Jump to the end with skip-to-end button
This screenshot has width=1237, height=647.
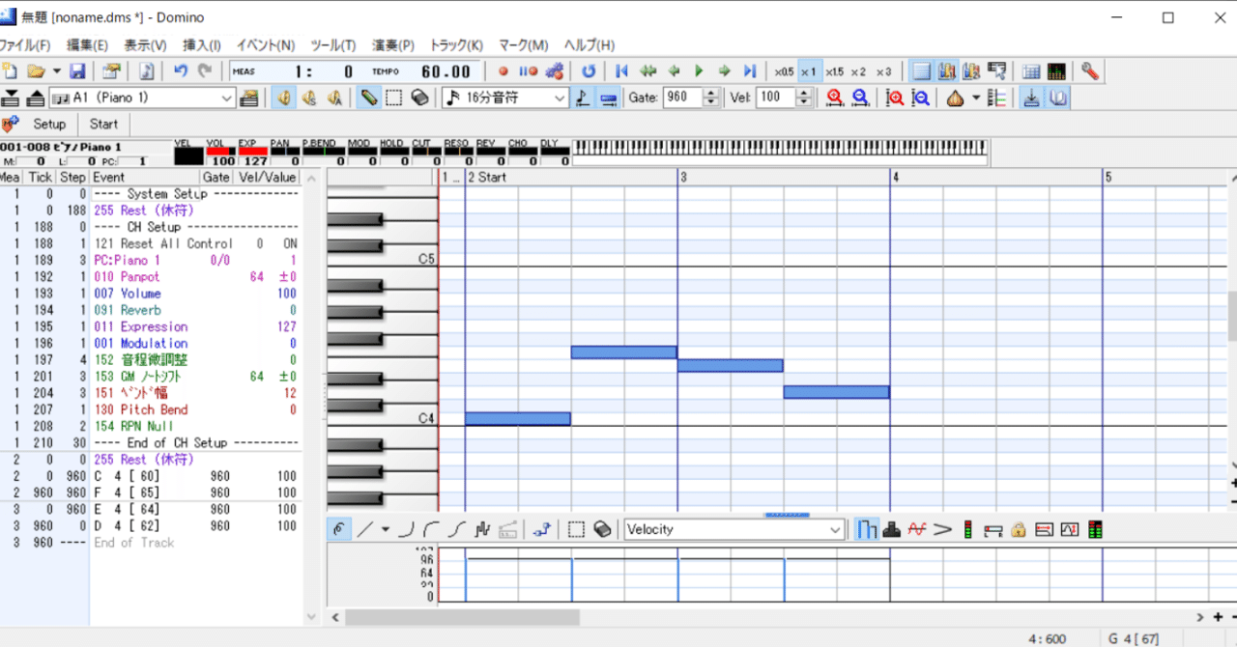tap(749, 71)
